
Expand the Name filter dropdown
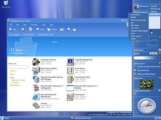coord(13,71)
